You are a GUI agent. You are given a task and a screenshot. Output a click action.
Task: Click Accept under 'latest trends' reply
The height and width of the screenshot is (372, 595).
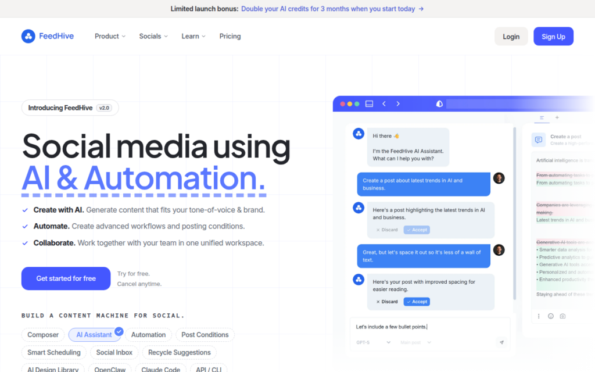coord(417,230)
